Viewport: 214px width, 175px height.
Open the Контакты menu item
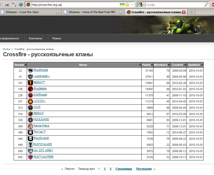tap(36, 38)
